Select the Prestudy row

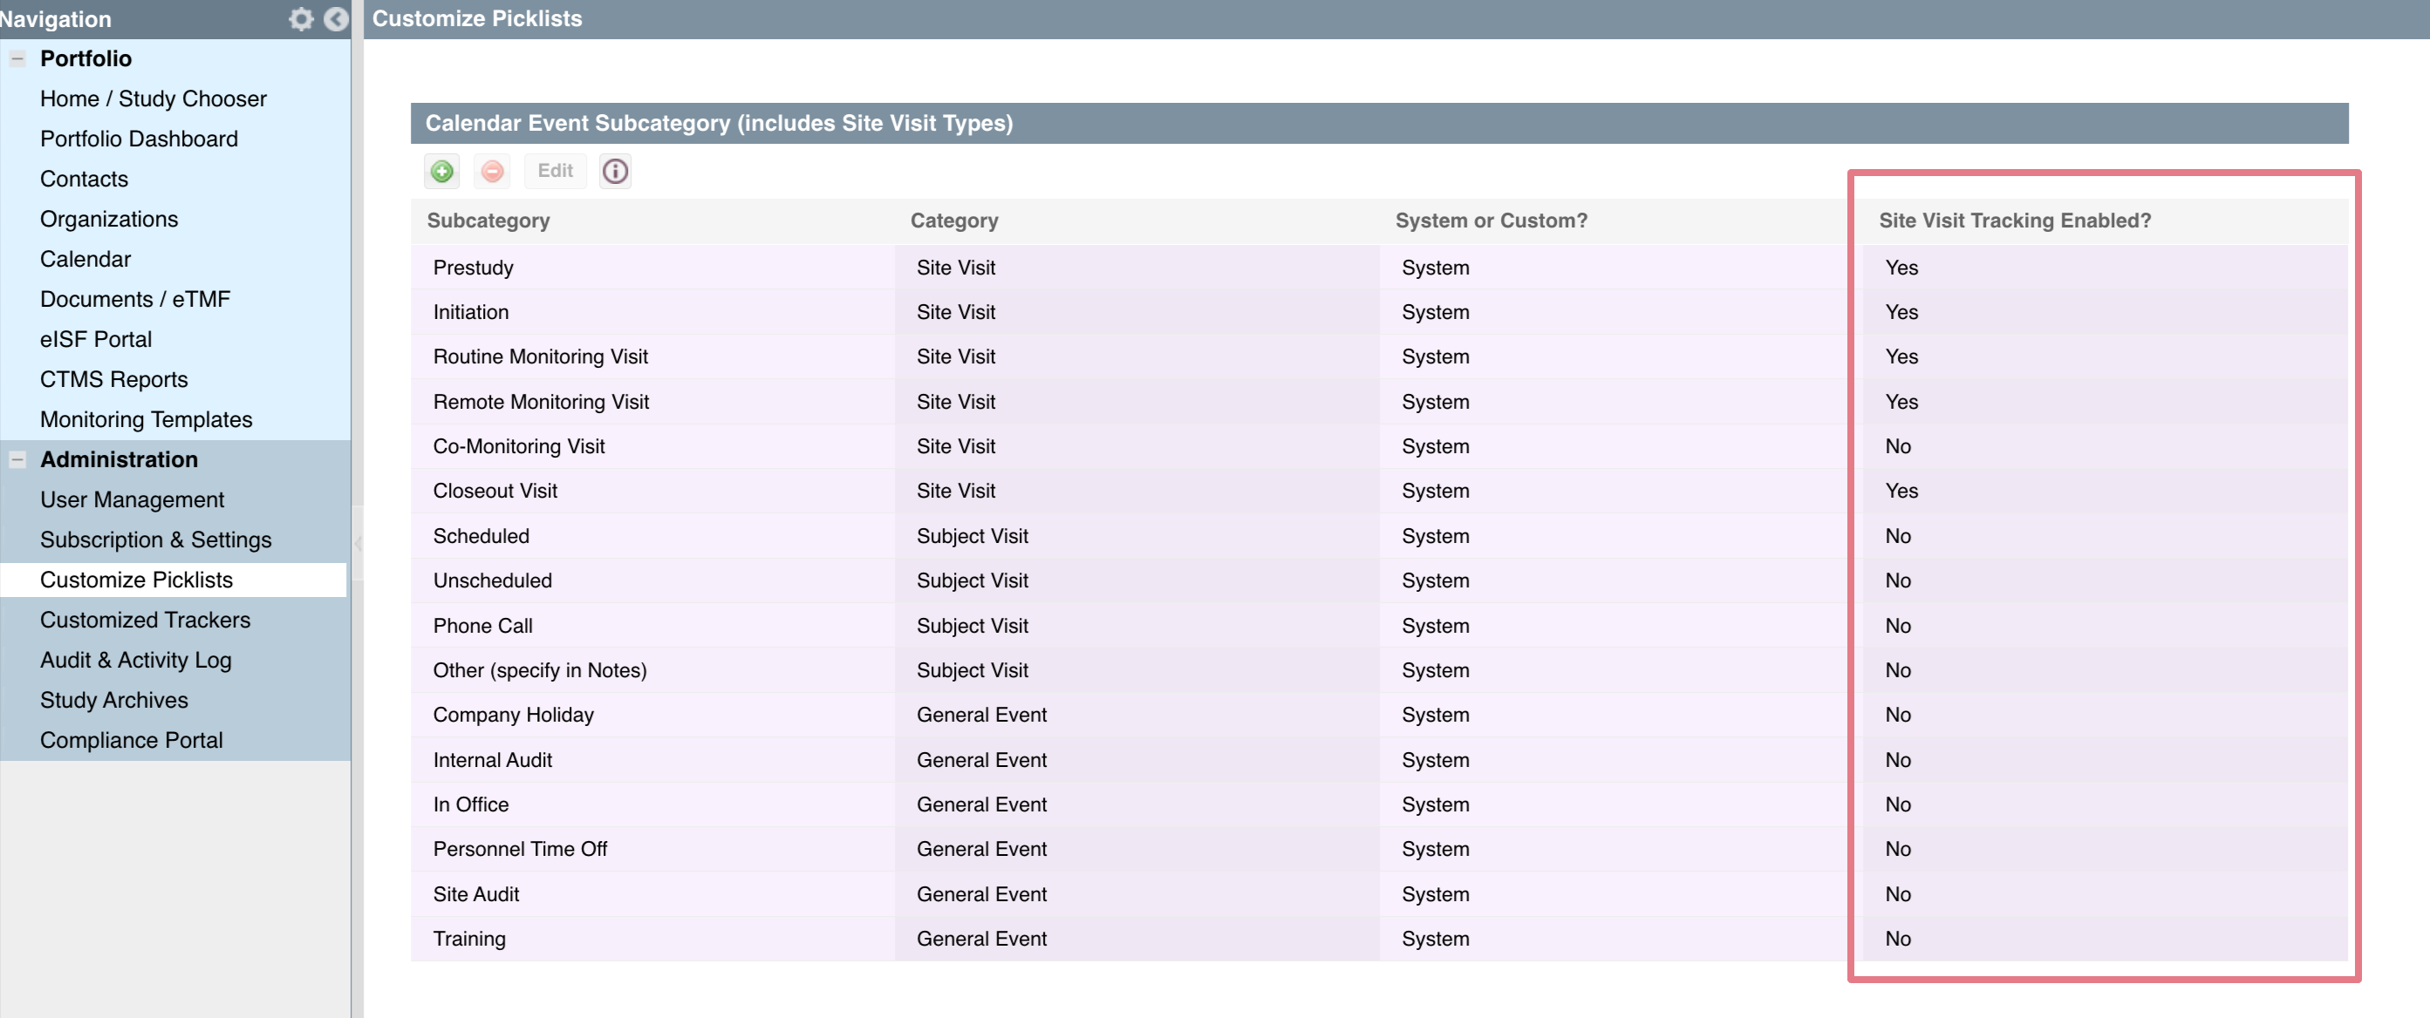click(x=1379, y=268)
